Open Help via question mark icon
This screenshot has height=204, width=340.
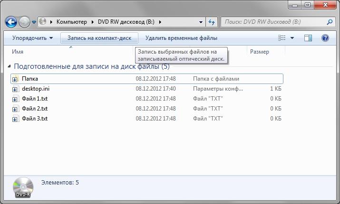click(325, 38)
